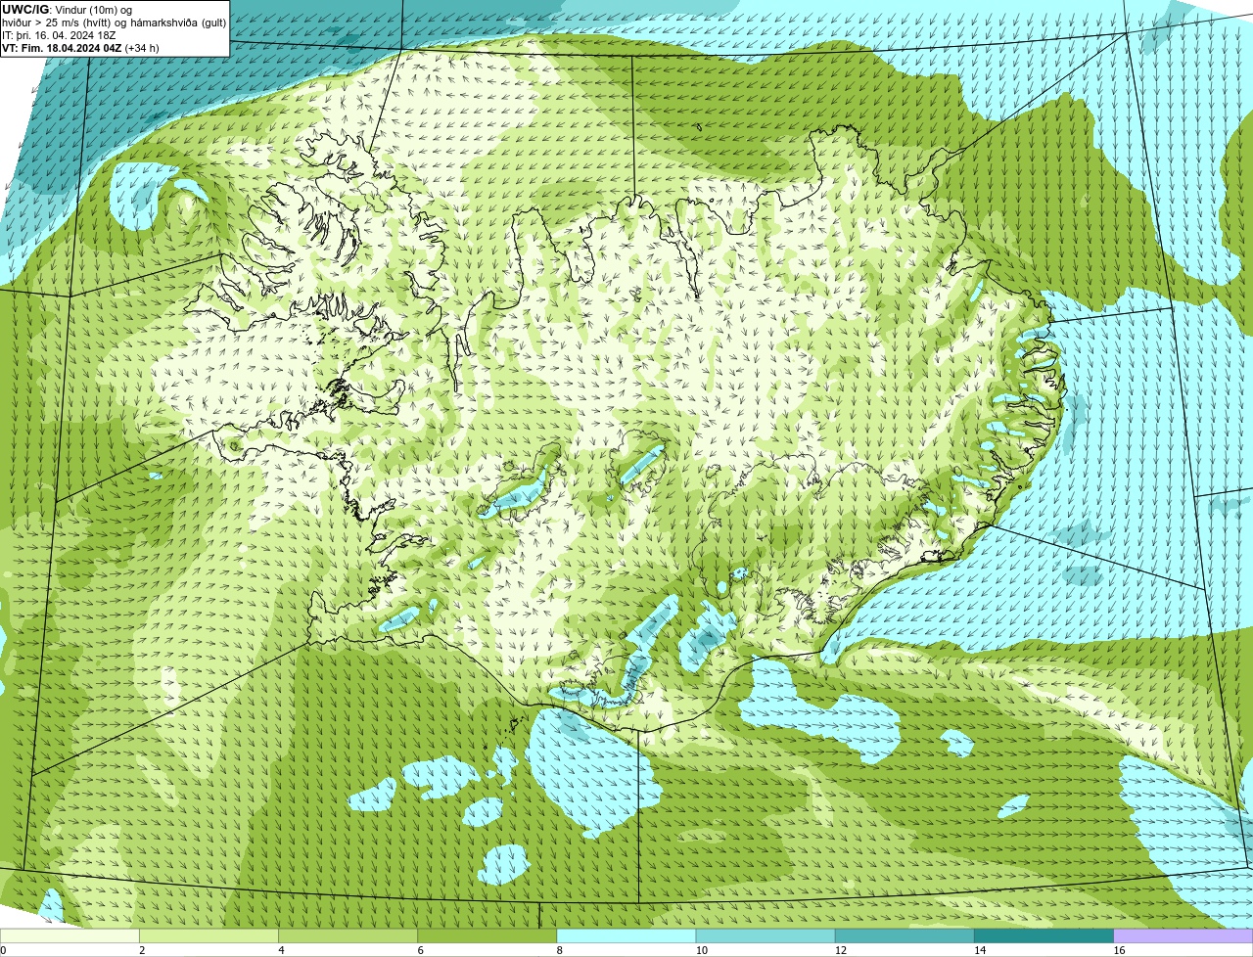This screenshot has height=957, width=1253.
Task: Pick the 10–12 m/s turquoise legend swatch
Action: (766, 935)
